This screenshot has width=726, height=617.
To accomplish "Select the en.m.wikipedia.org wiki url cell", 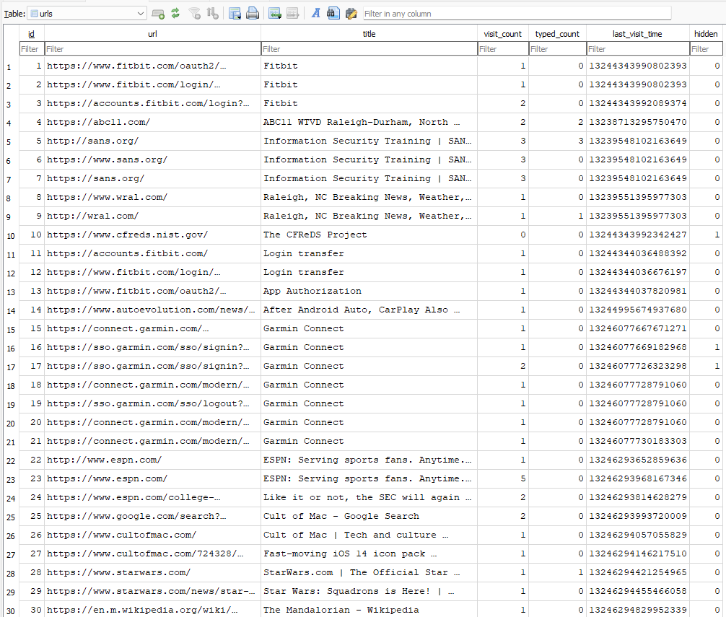I will pyautogui.click(x=153, y=610).
